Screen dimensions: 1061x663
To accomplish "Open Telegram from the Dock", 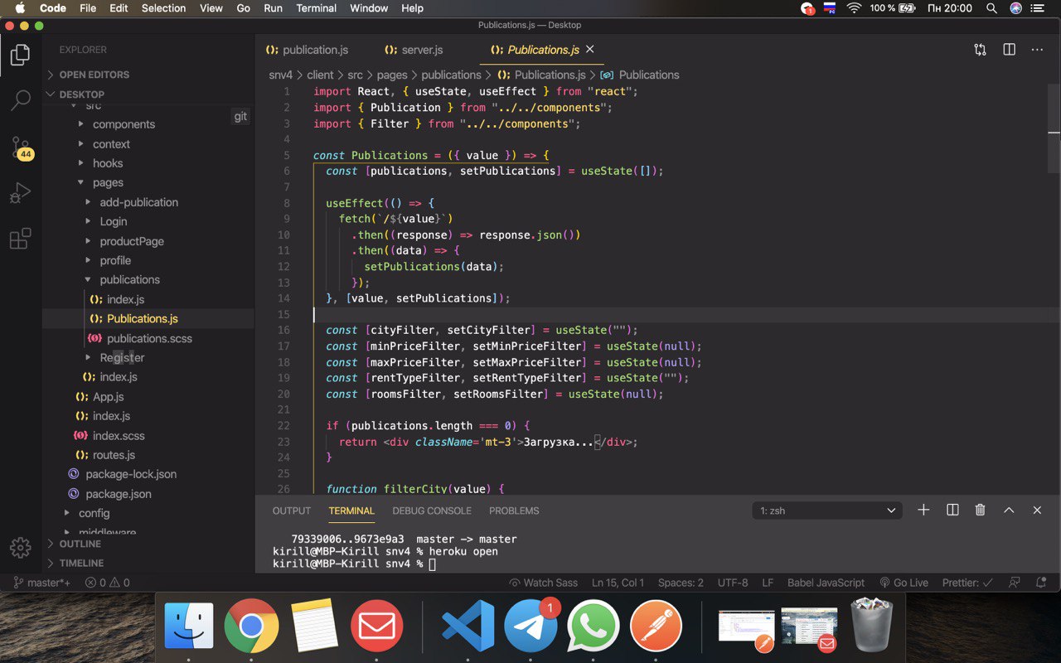I will (531, 626).
